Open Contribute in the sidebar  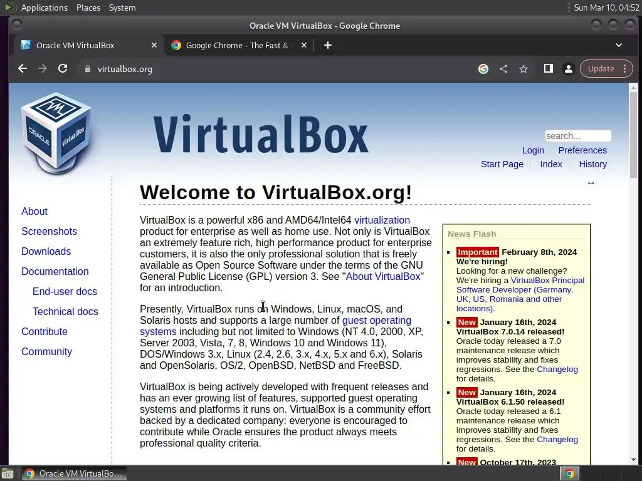(45, 332)
